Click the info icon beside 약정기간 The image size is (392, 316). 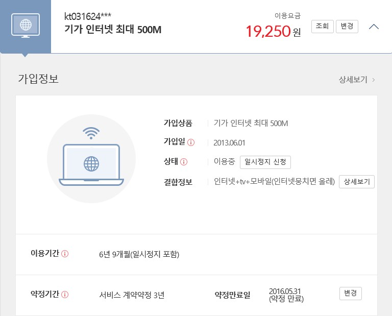65,294
